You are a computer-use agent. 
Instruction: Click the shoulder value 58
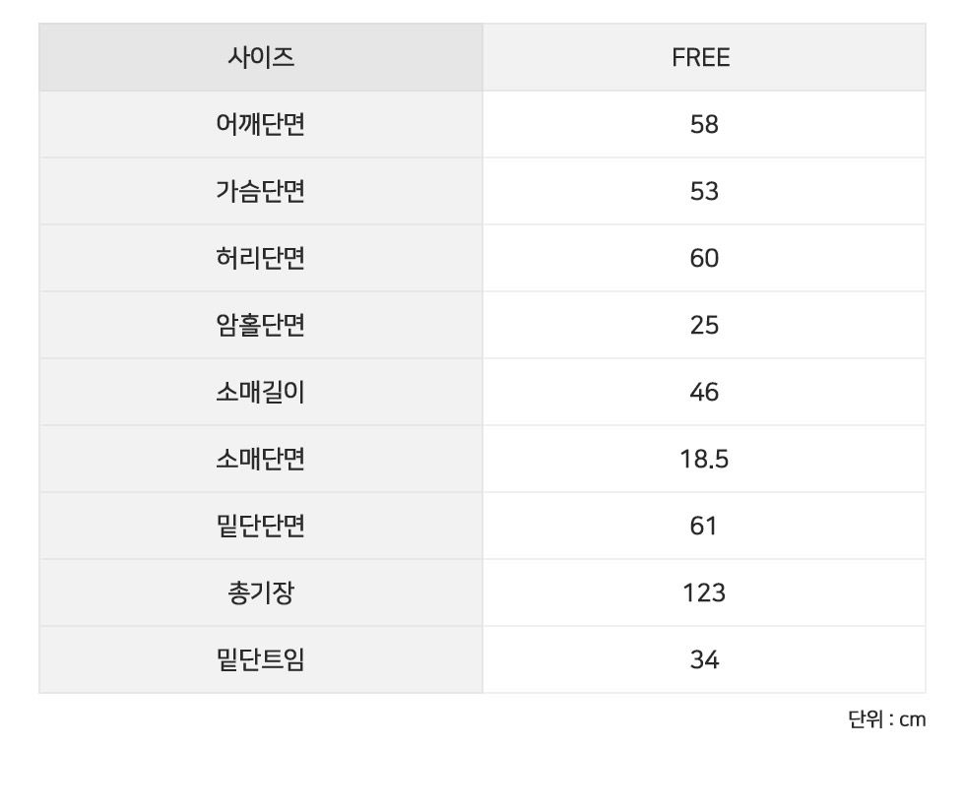[x=704, y=125]
